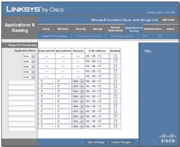Expand the first Application Name None dropdown
This screenshot has width=180, height=147.
coord(28,56)
